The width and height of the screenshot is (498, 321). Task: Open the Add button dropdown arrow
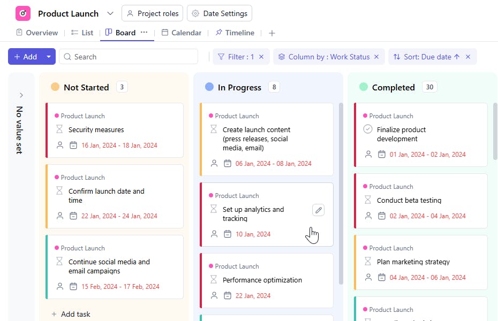tap(49, 57)
